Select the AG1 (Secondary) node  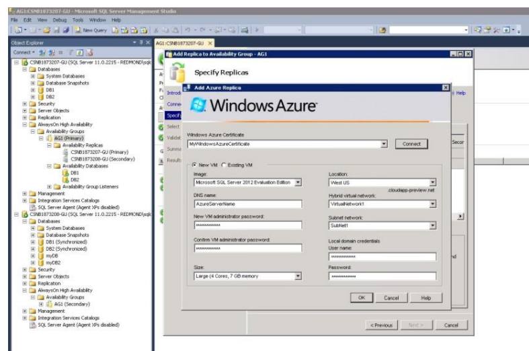coord(72,304)
